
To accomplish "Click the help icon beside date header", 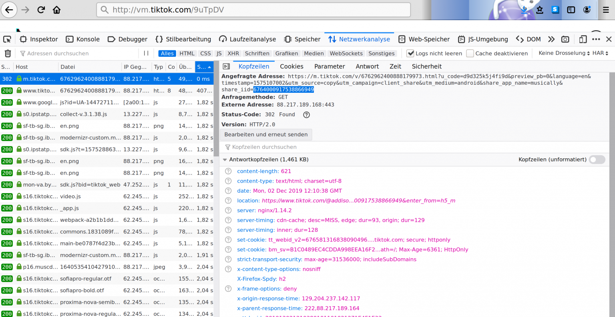I will pyautogui.click(x=228, y=191).
